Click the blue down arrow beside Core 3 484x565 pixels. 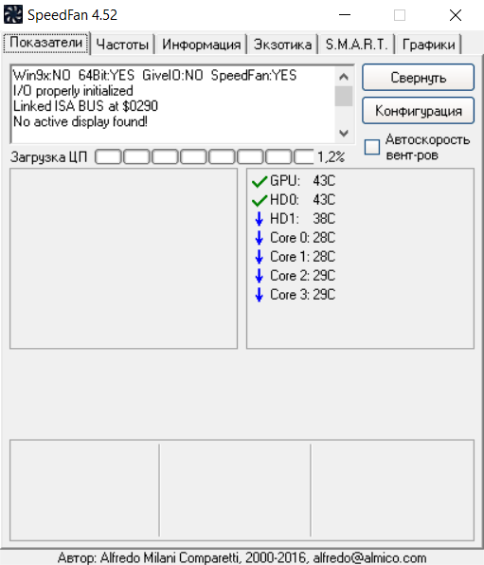(259, 295)
